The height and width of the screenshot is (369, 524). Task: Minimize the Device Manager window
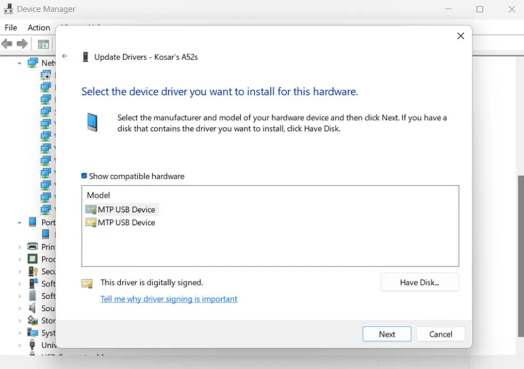[x=448, y=9]
